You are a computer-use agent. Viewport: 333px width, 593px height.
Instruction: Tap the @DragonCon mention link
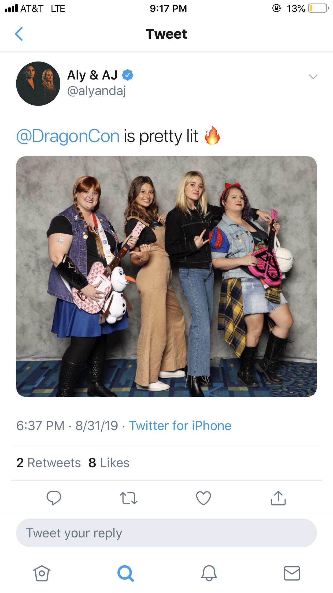[x=68, y=136]
